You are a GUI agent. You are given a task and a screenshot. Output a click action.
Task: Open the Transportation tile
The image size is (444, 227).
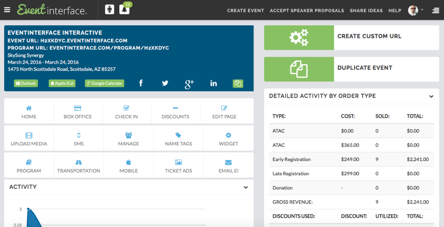coord(79,166)
